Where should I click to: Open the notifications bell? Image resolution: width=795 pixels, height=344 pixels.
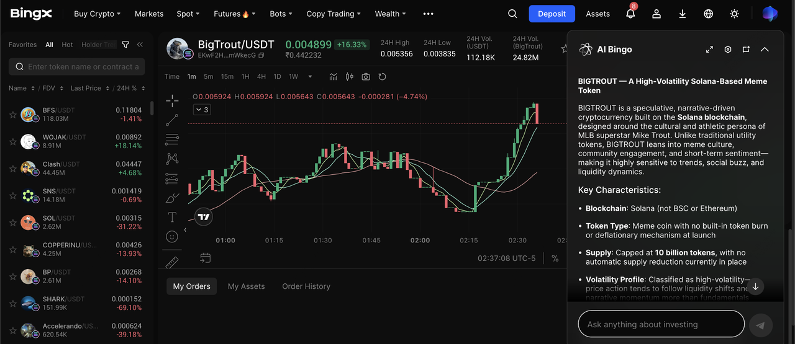[x=630, y=14]
